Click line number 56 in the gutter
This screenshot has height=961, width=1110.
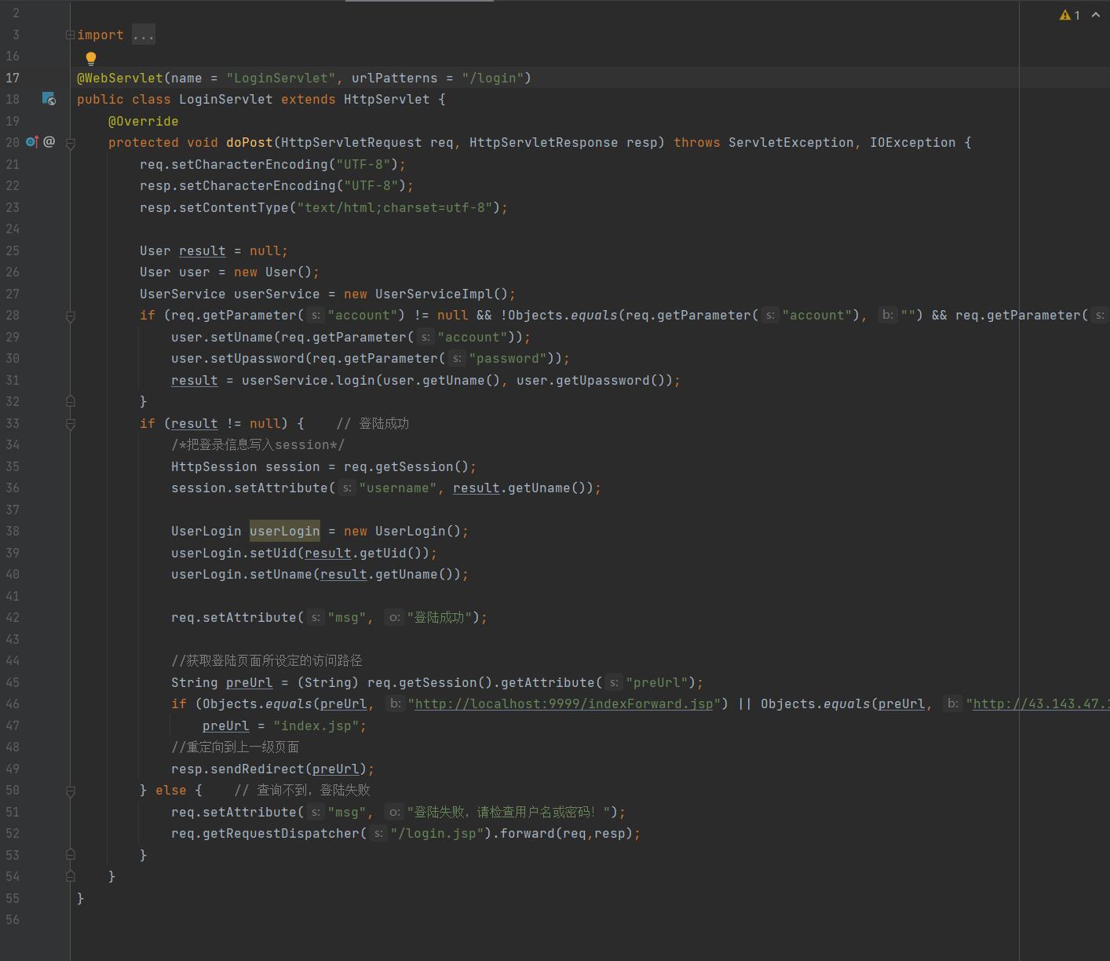coord(13,920)
